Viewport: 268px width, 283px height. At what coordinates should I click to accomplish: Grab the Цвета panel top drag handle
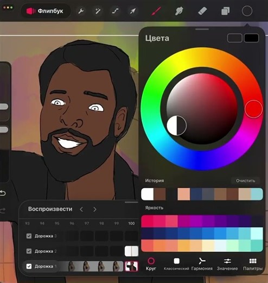pos(202,29)
